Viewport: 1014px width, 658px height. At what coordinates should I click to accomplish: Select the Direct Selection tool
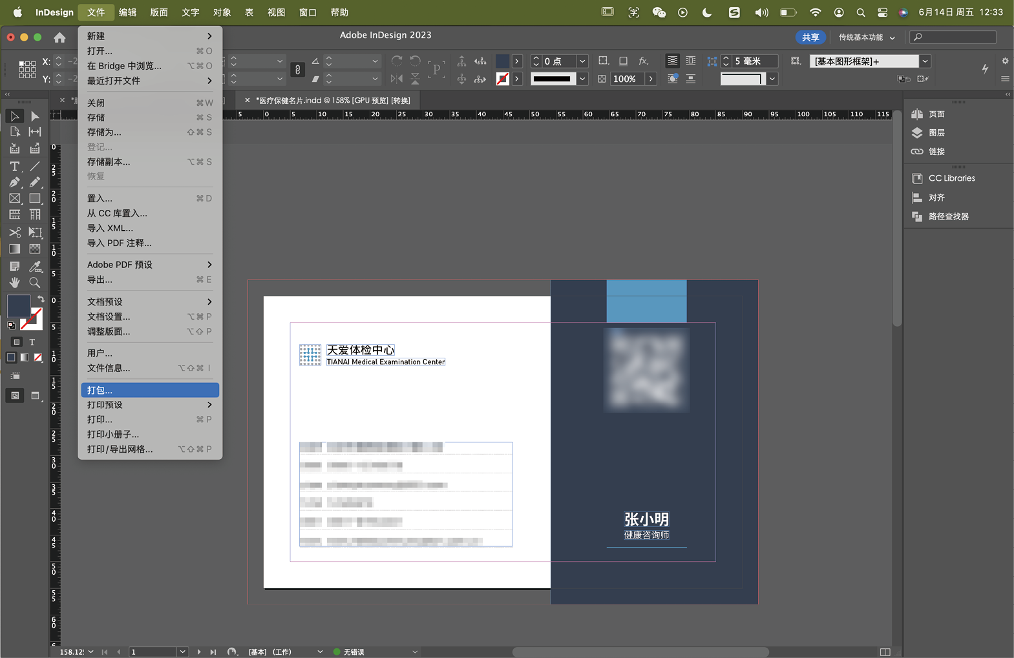click(35, 116)
